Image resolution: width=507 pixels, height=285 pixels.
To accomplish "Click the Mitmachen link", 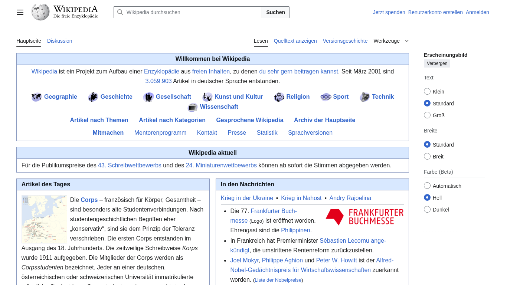I will pos(108,132).
